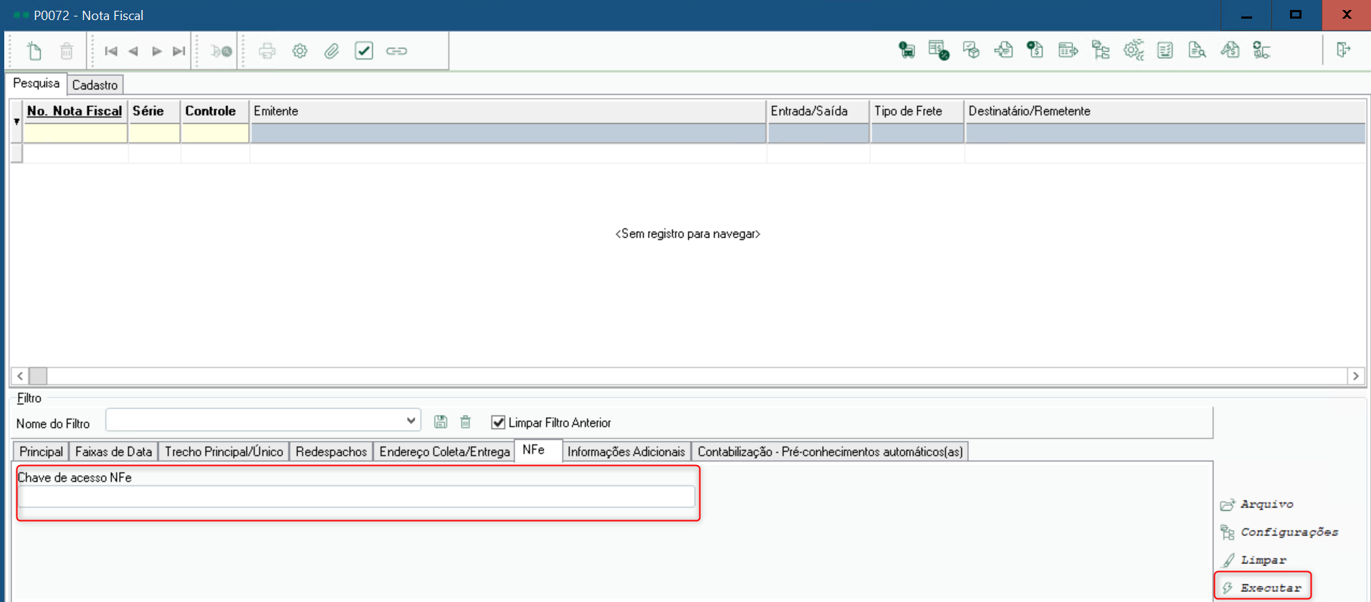Click the package checkmark icon
Image resolution: width=1371 pixels, height=602 pixels.
(971, 49)
